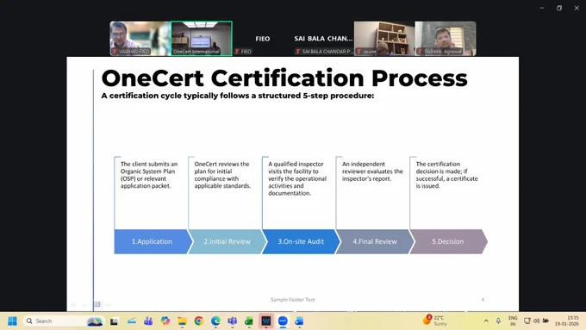Open the Outlook icon in taskbar
586x330 pixels.
(x=299, y=321)
